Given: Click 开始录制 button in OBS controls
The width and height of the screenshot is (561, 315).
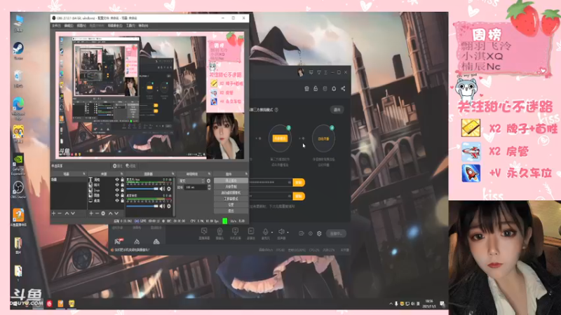Looking at the screenshot, I should [x=231, y=186].
